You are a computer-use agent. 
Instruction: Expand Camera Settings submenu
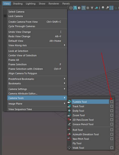(x=37, y=89)
